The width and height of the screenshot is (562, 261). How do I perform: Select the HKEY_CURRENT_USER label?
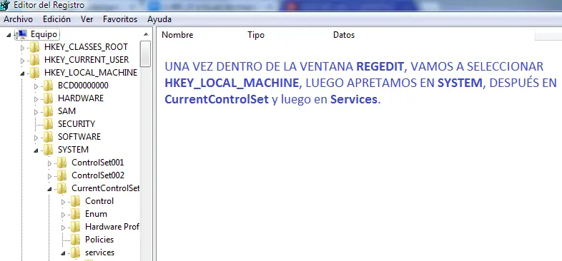[x=87, y=60]
